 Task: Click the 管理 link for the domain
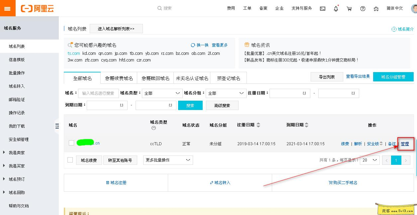pyautogui.click(x=406, y=144)
